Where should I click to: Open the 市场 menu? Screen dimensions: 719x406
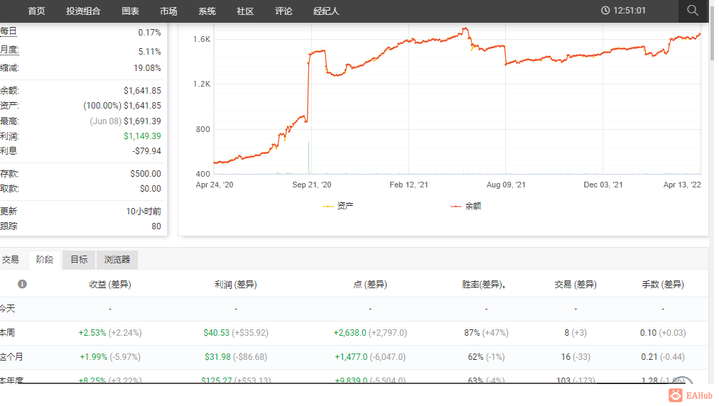pos(168,11)
